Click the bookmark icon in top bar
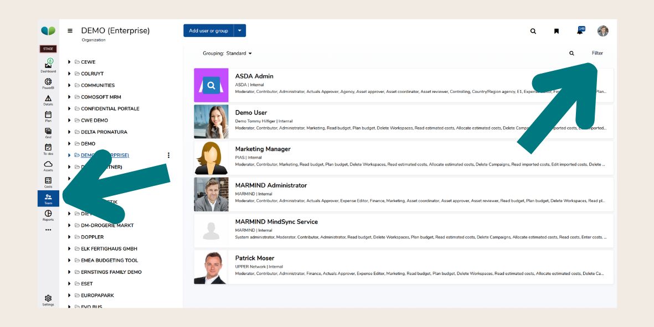 [557, 31]
